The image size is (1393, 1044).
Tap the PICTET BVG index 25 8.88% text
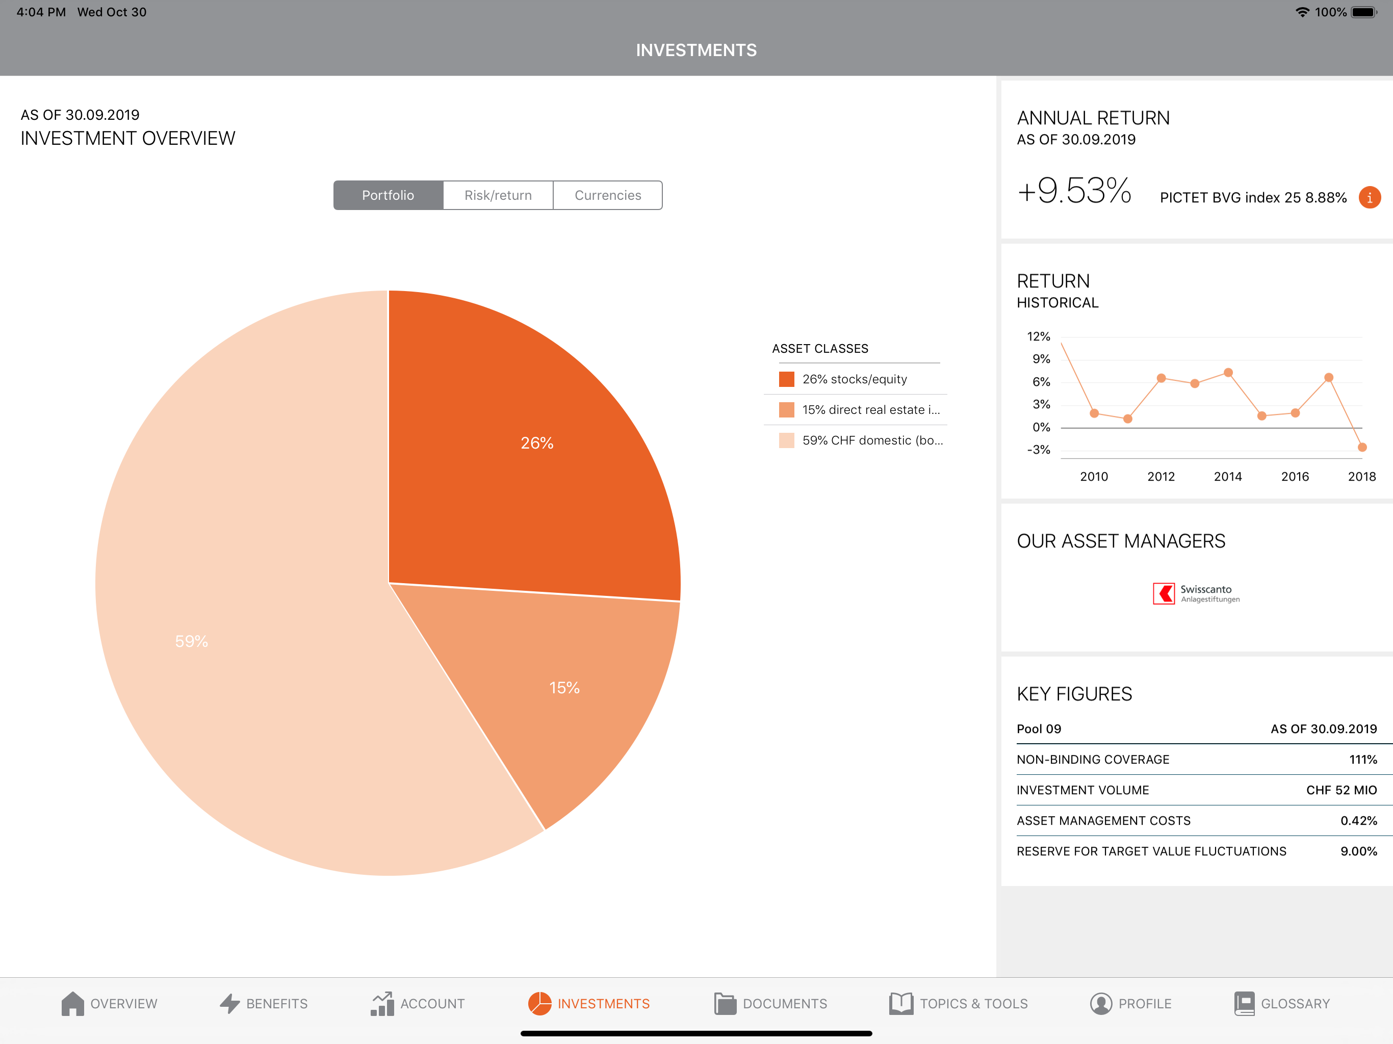[x=1253, y=198]
